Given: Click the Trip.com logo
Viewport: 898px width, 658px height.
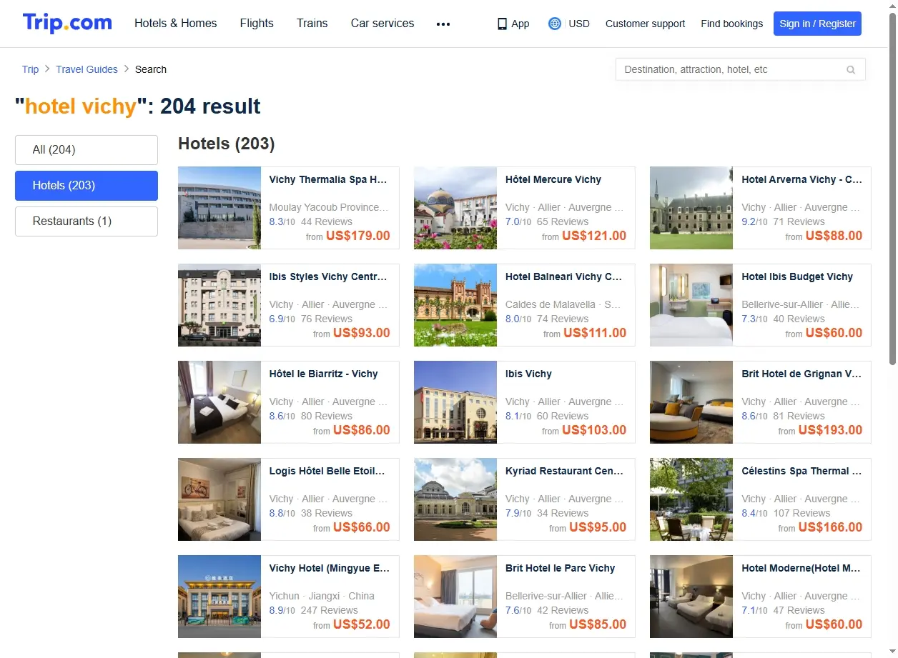Looking at the screenshot, I should pos(67,23).
